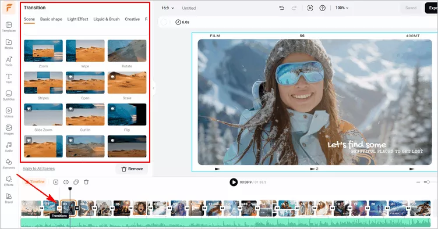Click the Untitled project name field
The width and height of the screenshot is (438, 229).
point(189,8)
